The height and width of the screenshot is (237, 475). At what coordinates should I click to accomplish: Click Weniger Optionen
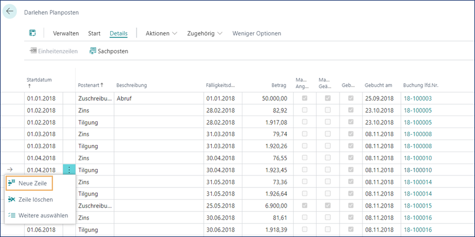tap(257, 33)
